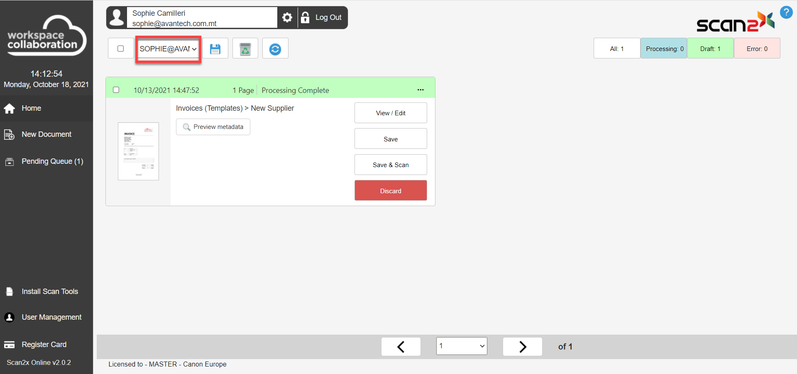Check the 10/13/2021 document checkbox
Image resolution: width=797 pixels, height=374 pixels.
(116, 90)
